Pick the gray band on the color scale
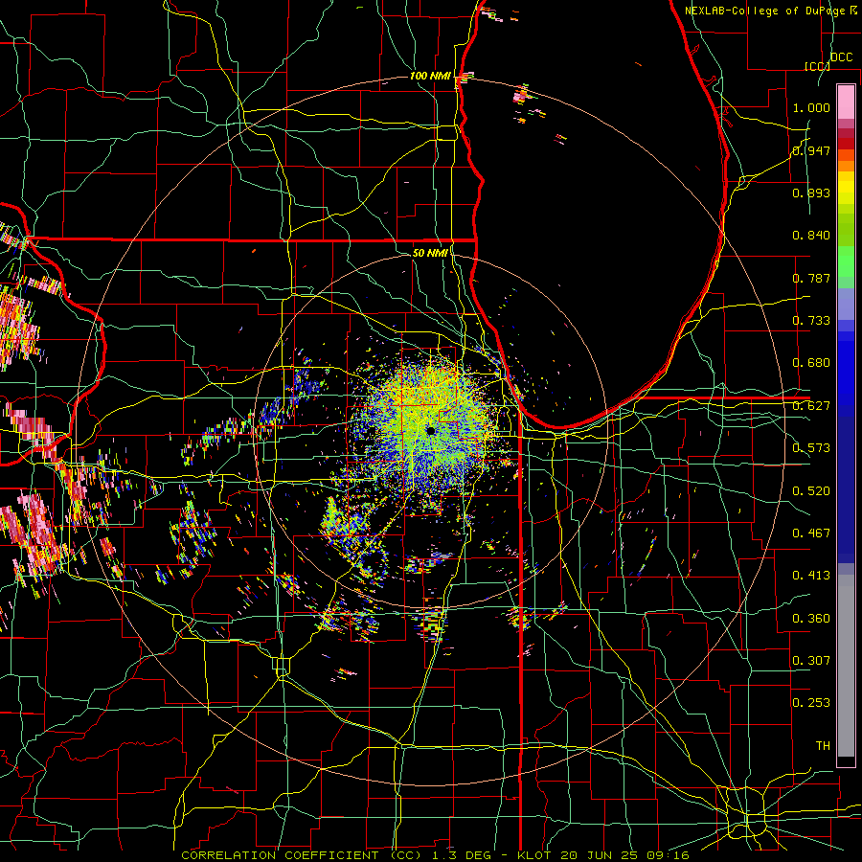The height and width of the screenshot is (862, 862). [x=846, y=666]
